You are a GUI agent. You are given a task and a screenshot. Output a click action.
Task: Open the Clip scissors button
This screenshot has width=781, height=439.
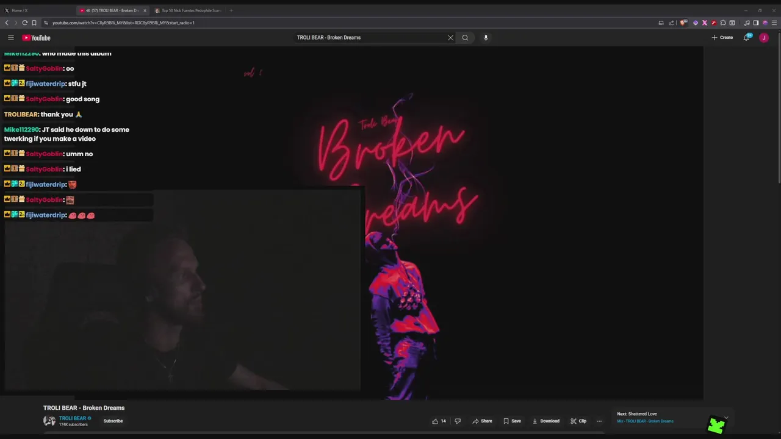(x=578, y=421)
